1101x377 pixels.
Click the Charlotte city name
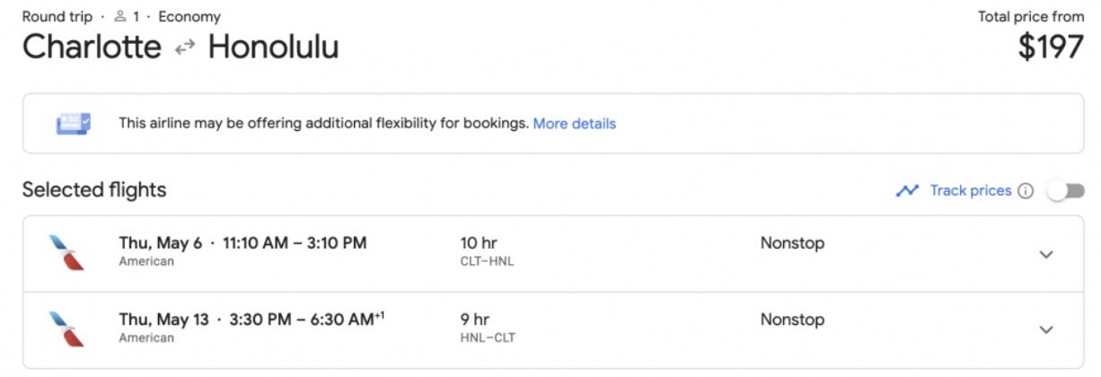[92, 47]
